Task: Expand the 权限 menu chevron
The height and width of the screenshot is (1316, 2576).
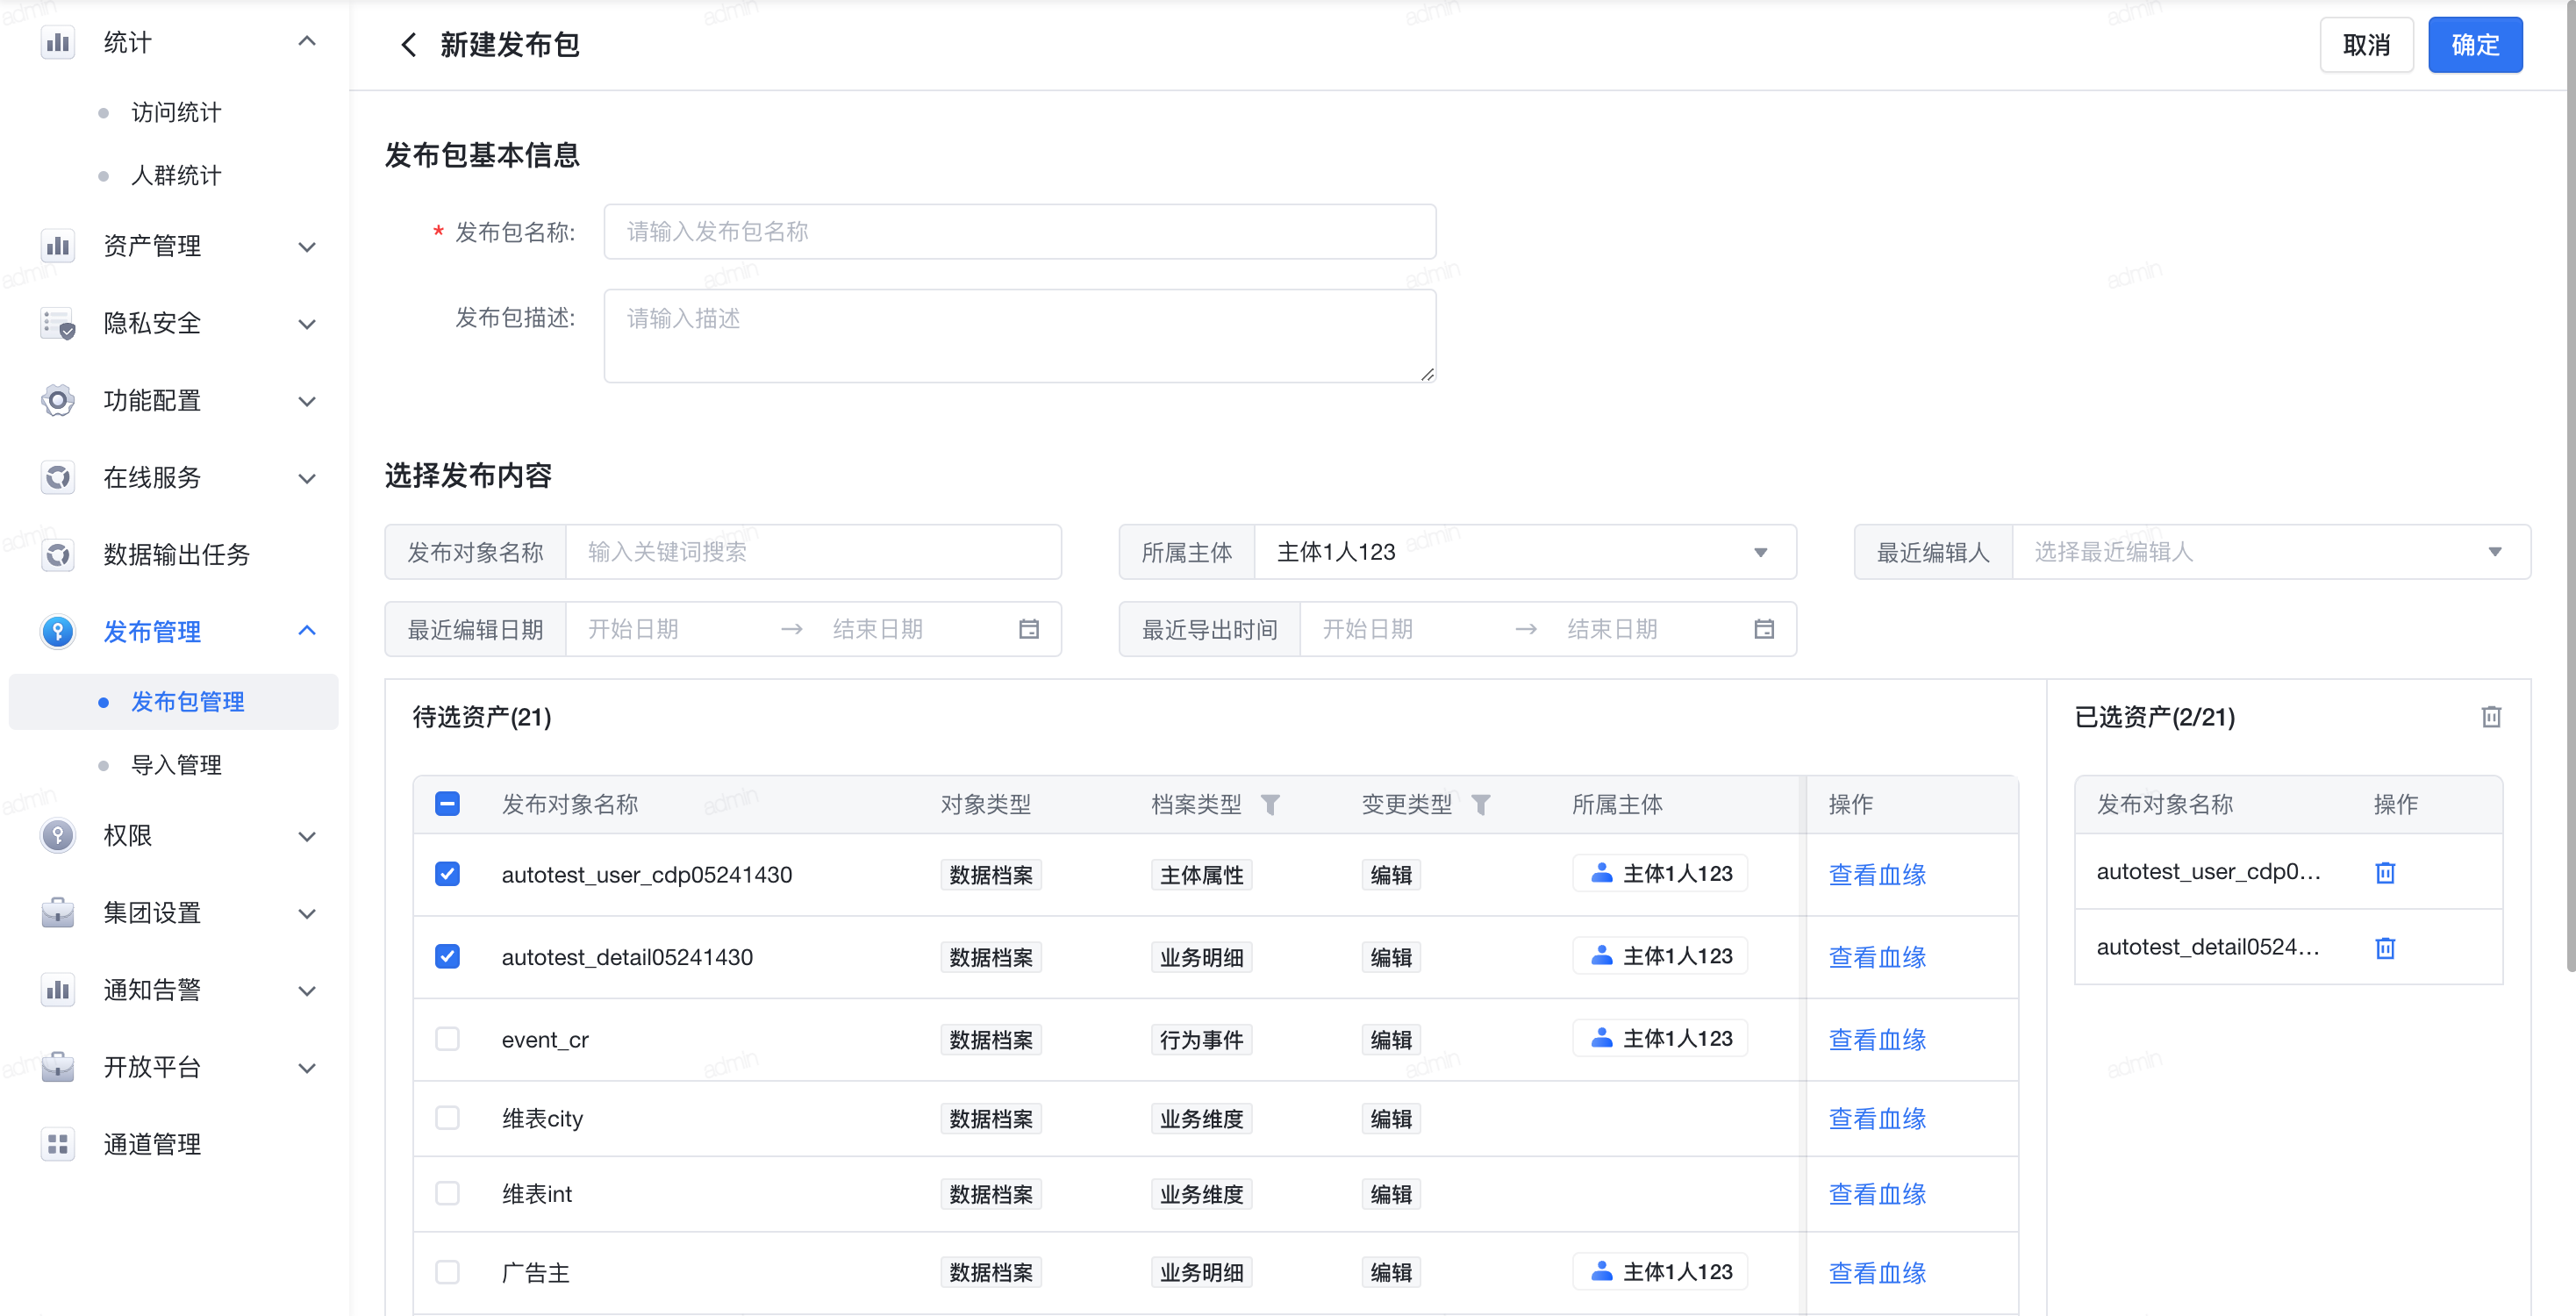Action: (x=307, y=836)
